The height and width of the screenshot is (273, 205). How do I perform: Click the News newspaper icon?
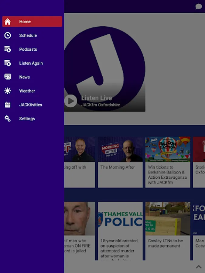(x=8, y=77)
